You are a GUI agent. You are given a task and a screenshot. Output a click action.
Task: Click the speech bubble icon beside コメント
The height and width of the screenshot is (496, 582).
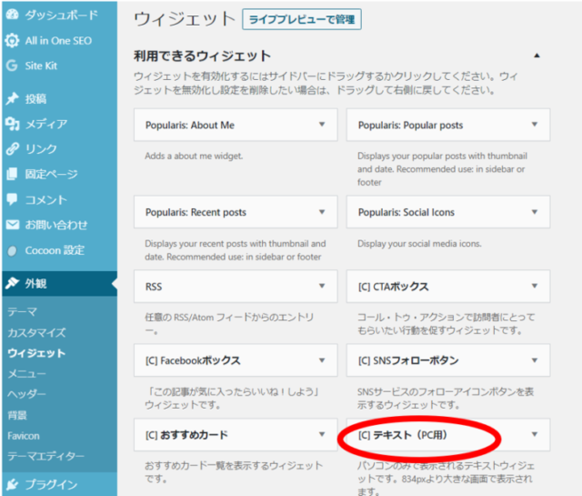(x=12, y=199)
